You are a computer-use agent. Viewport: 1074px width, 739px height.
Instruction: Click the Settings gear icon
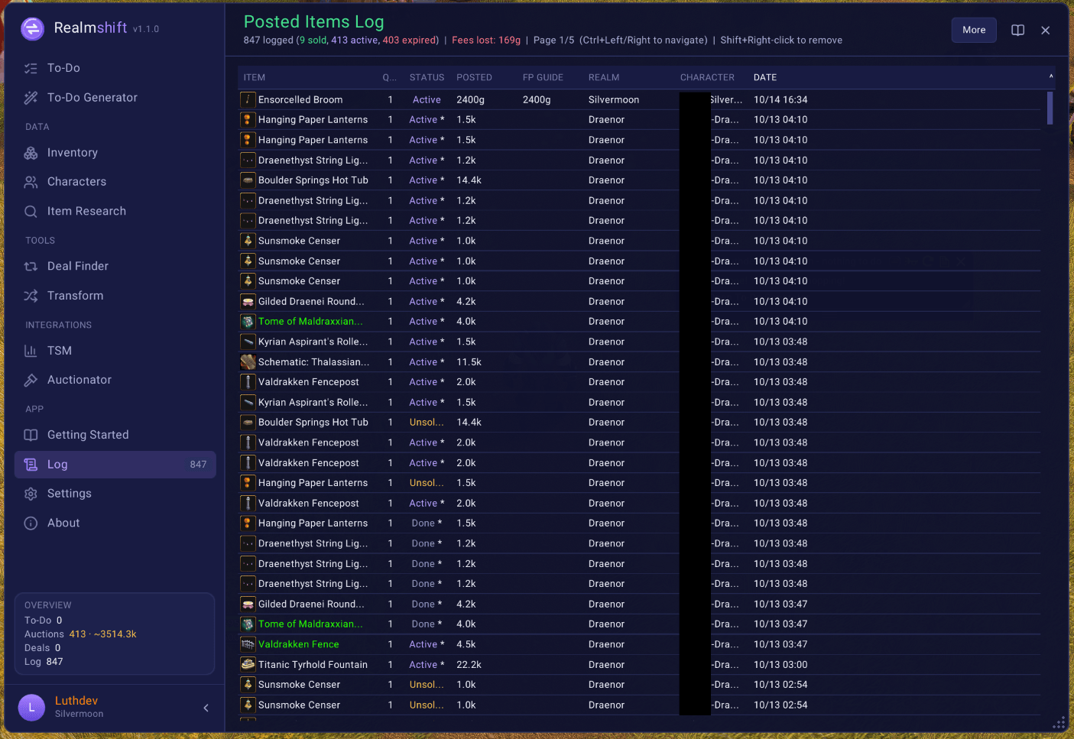click(31, 494)
